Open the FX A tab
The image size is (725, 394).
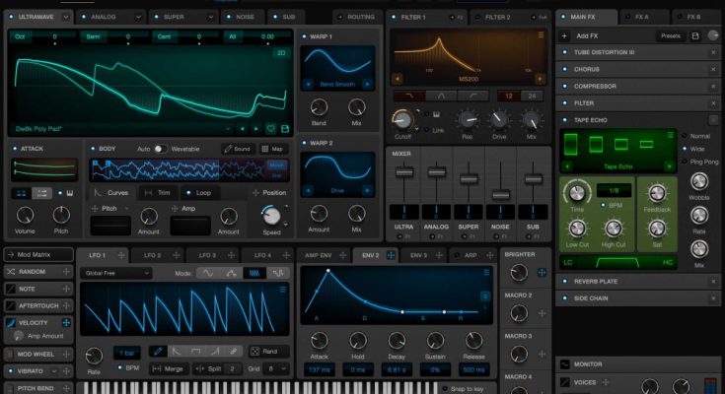645,17
